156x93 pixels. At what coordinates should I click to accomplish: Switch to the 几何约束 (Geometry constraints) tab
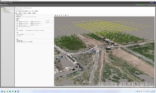[25, 13]
